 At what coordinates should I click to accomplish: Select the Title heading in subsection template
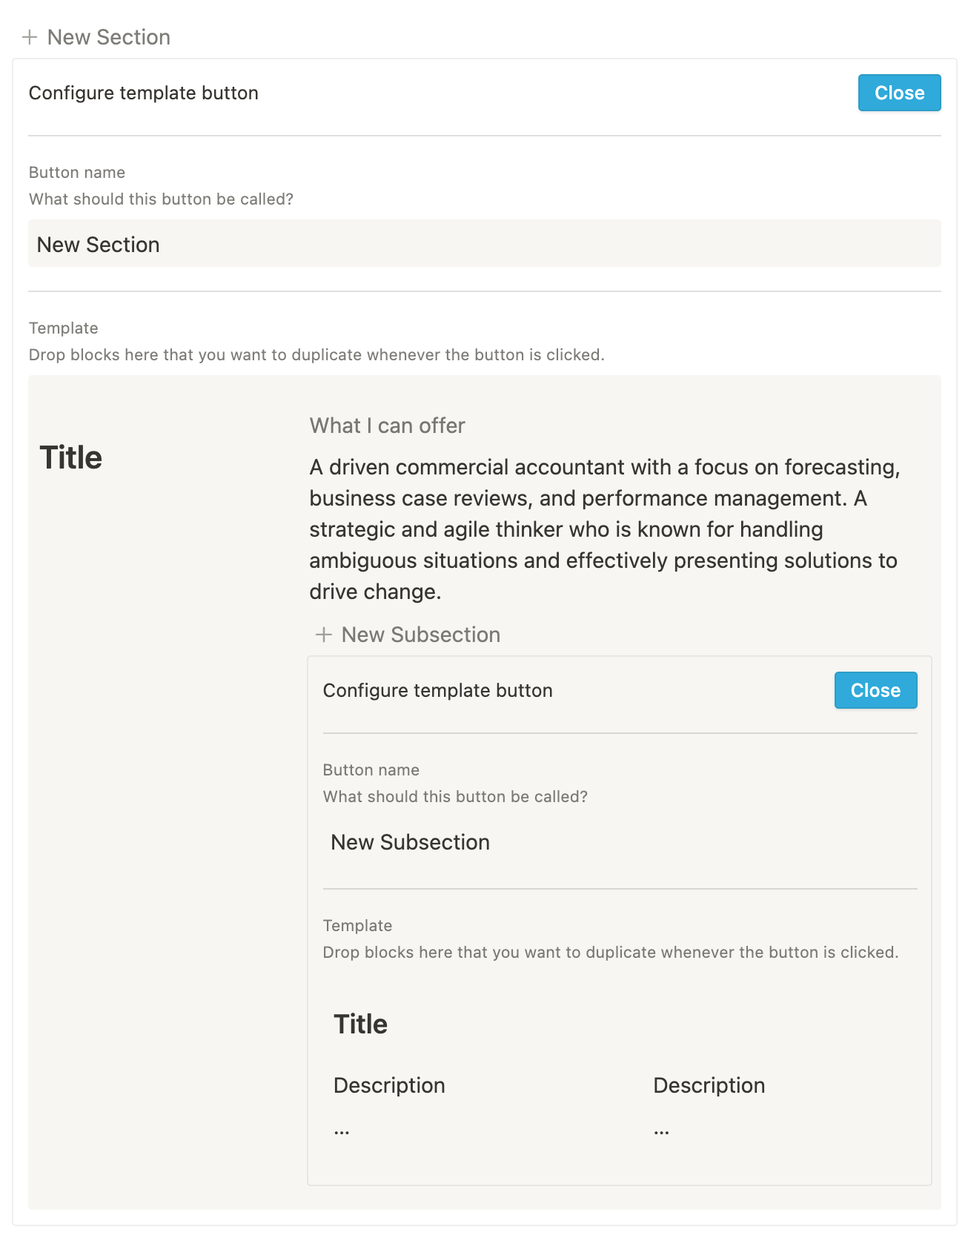tap(361, 1024)
